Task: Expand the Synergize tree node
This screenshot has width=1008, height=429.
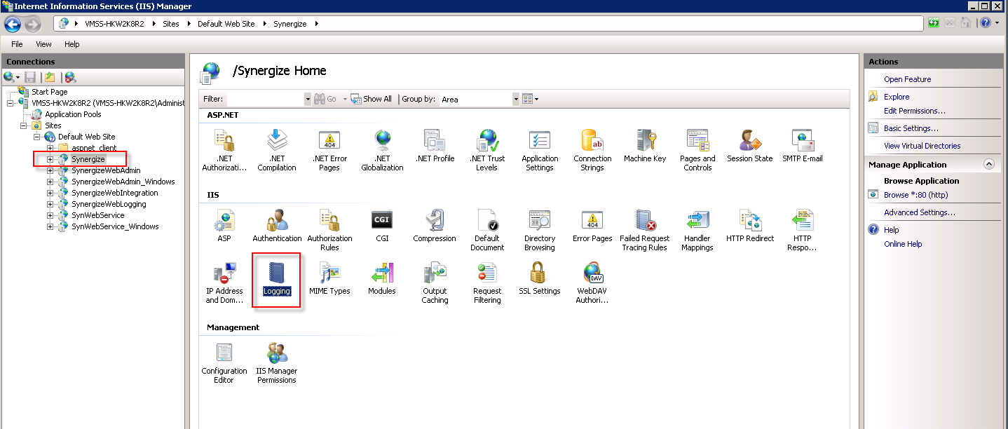Action: point(50,159)
